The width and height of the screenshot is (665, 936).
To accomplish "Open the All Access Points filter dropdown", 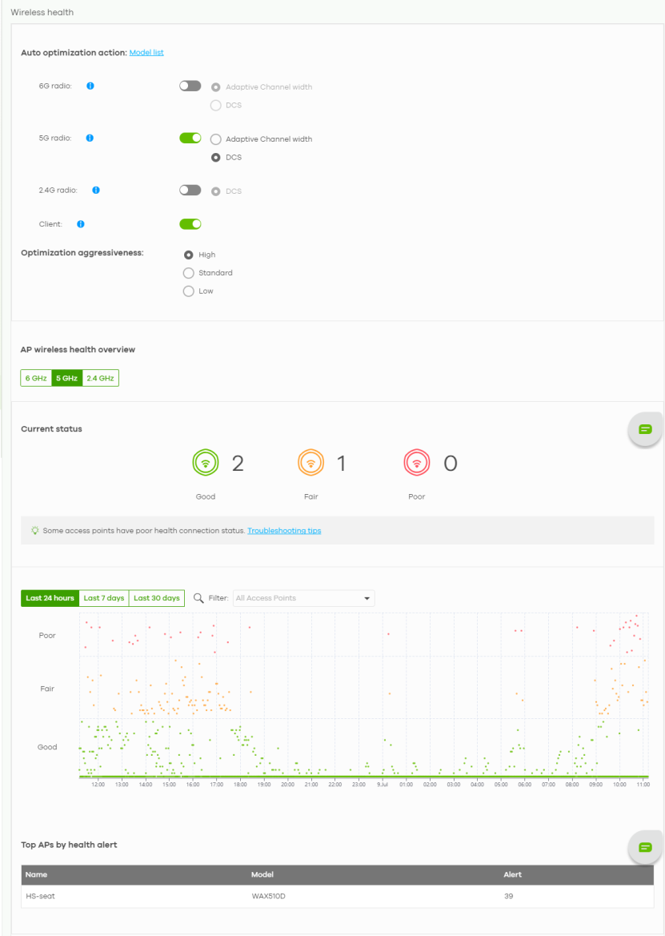I will (x=303, y=598).
